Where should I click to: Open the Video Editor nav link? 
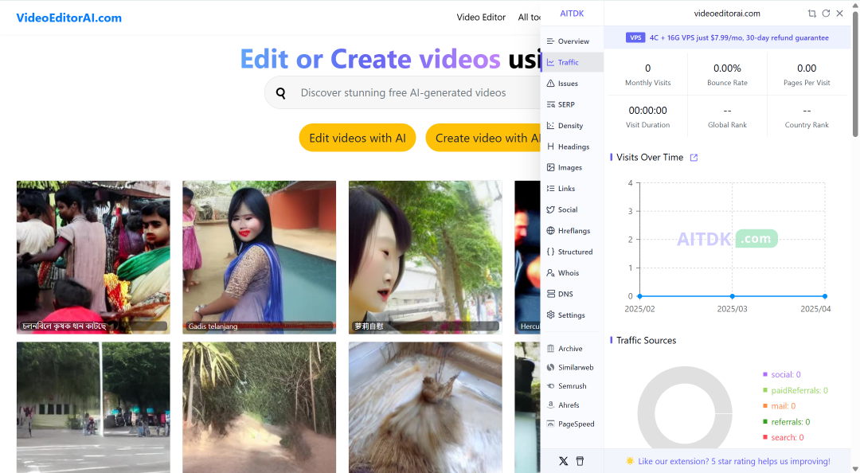(x=481, y=18)
